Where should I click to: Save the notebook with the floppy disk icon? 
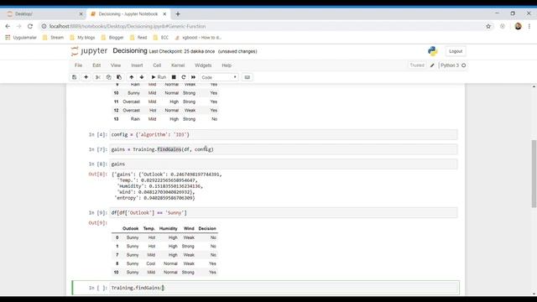(75, 77)
